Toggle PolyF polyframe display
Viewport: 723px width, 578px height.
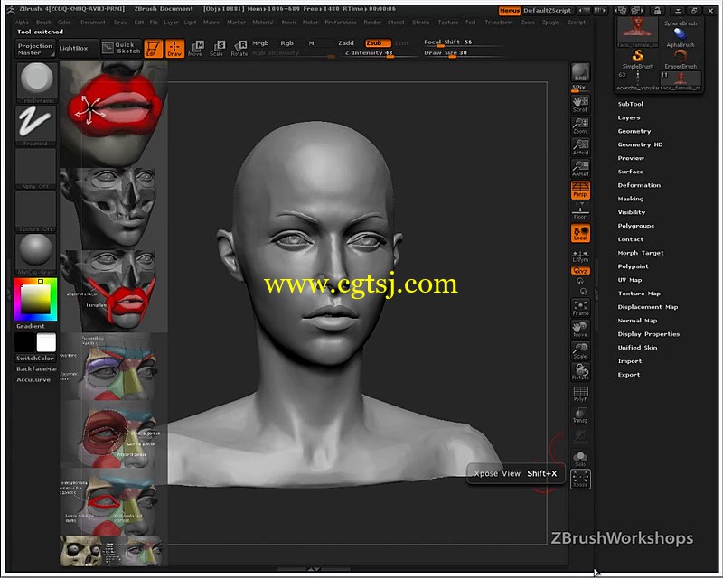coord(580,394)
